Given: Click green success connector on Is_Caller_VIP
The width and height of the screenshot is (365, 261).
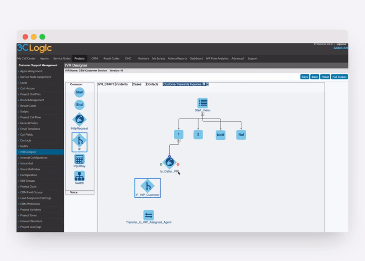Looking at the screenshot, I should (x=161, y=164).
